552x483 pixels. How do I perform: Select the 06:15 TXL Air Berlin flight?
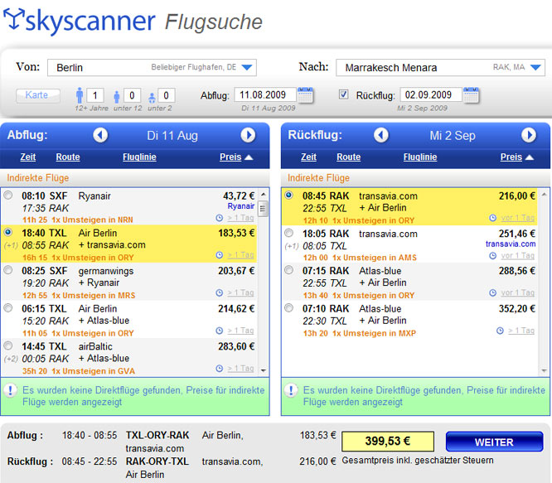pos(7,308)
